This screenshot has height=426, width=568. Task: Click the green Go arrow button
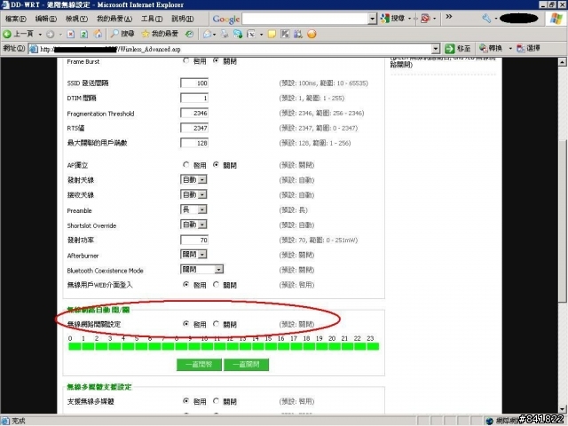[450, 48]
